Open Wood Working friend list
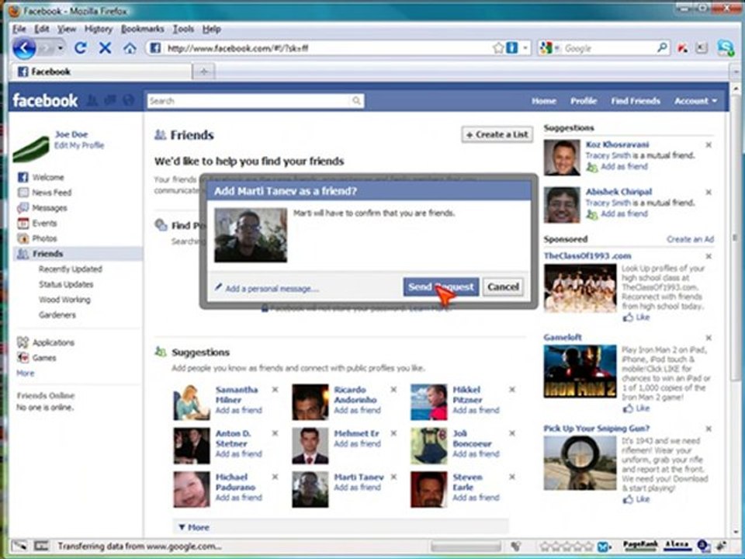 click(64, 300)
